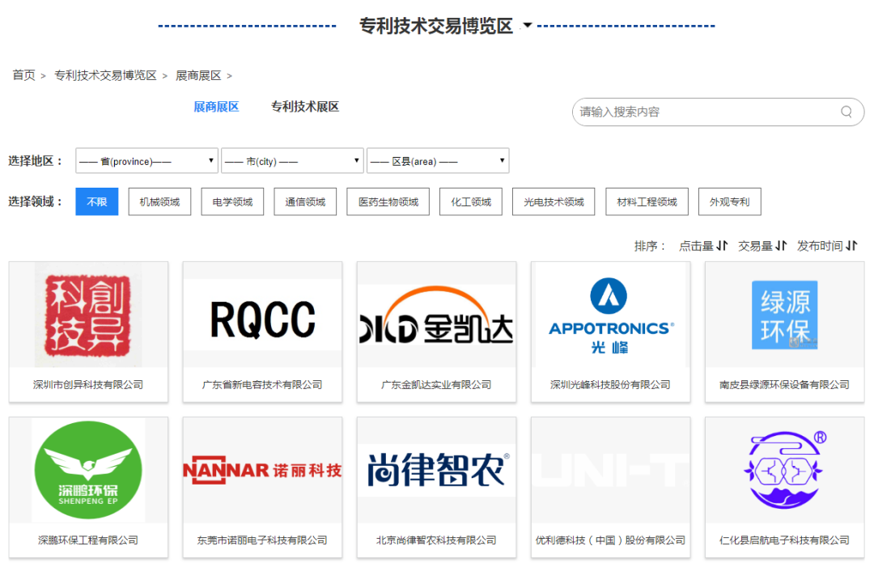Select the 电学领域 filter
This screenshot has width=874, height=563.
[x=232, y=201]
